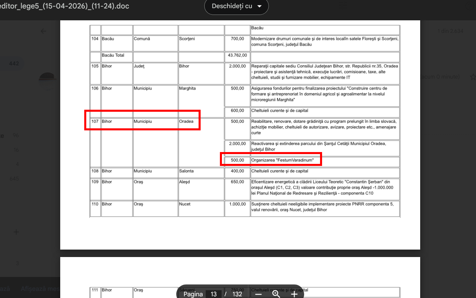This screenshot has width=476, height=298.
Task: Click the "1 din 2.634" message counter
Action: (450, 31)
